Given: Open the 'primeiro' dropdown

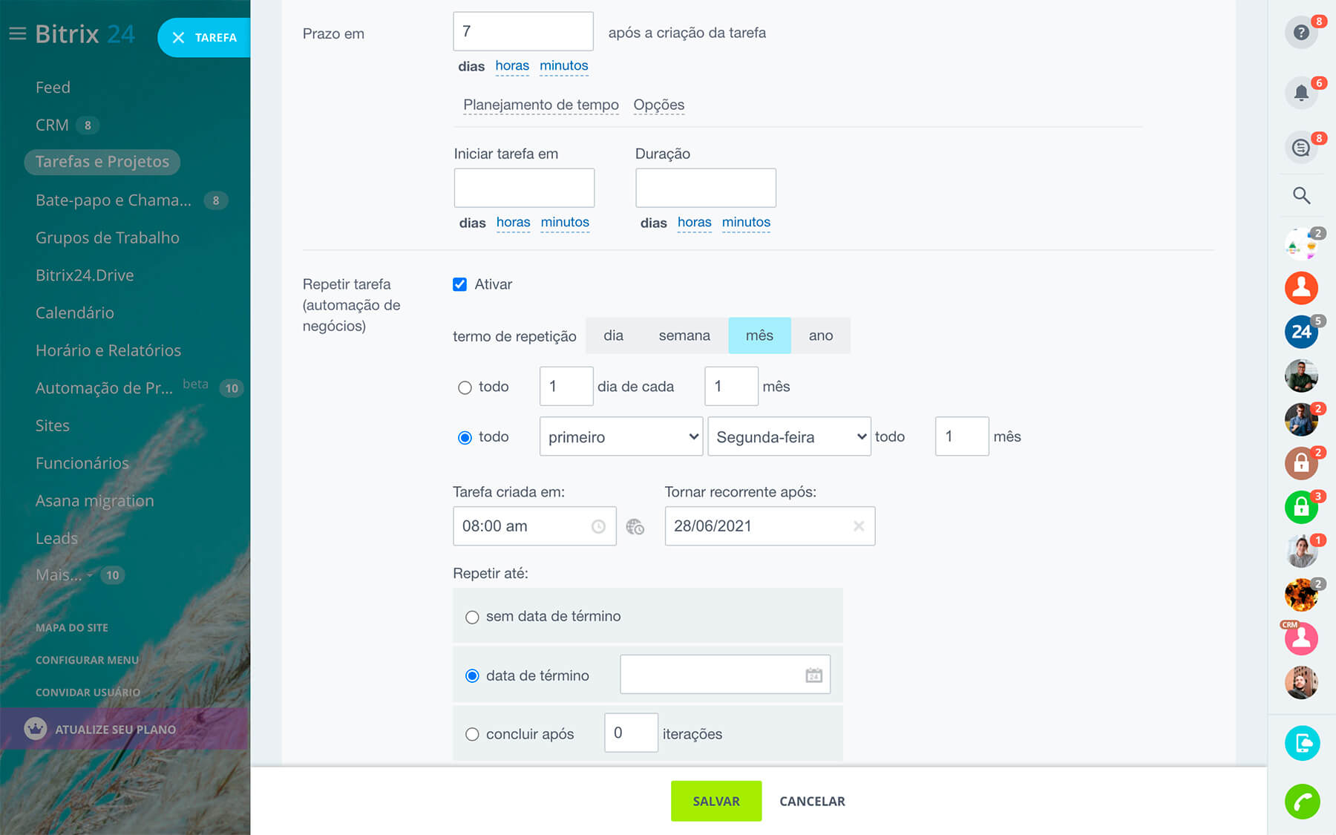Looking at the screenshot, I should 621,437.
